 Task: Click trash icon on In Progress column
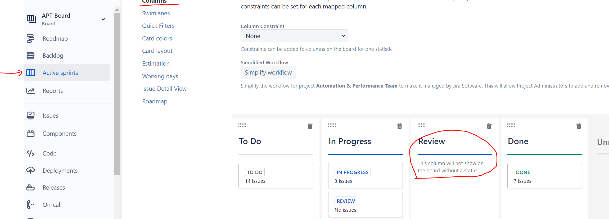point(400,126)
